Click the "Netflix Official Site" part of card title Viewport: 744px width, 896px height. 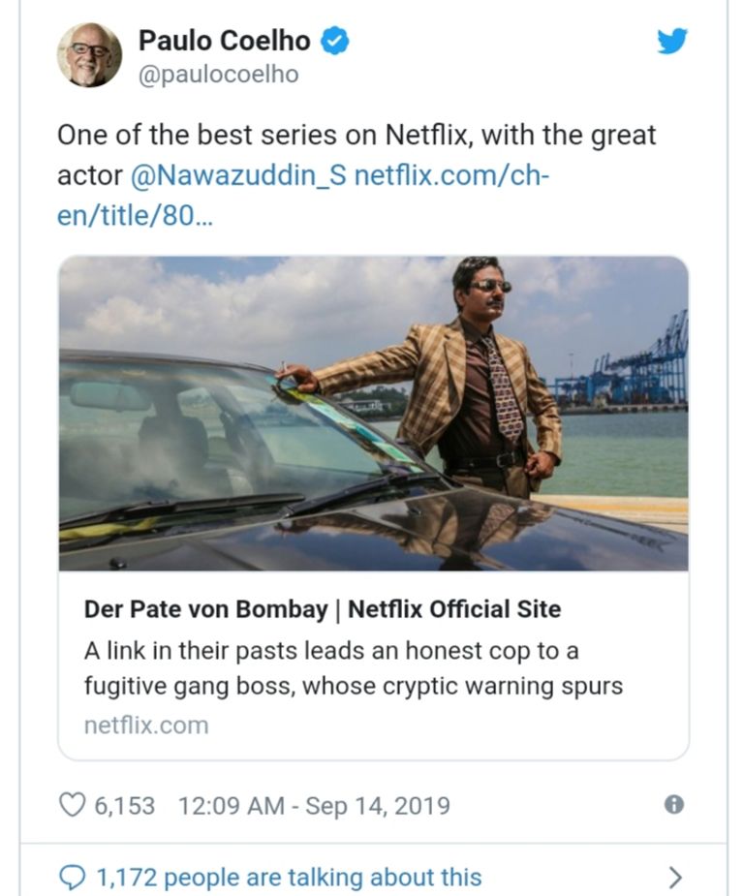point(453,609)
